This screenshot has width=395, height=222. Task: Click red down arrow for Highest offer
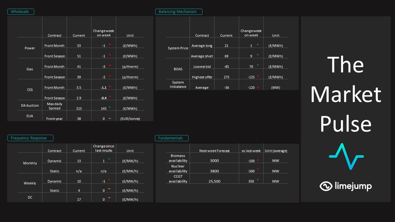tap(258, 77)
